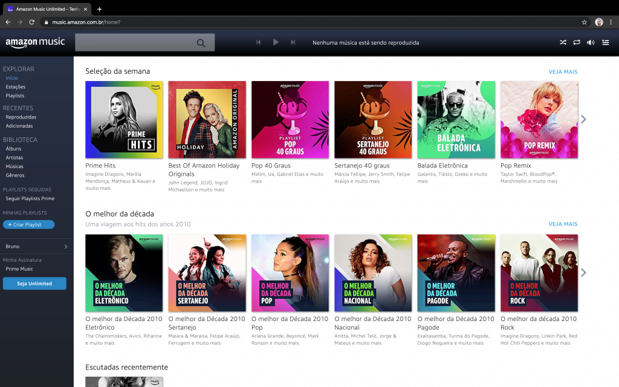Click the 'Escutadas recentemente' heading
This screenshot has height=387, width=619.
(x=126, y=367)
